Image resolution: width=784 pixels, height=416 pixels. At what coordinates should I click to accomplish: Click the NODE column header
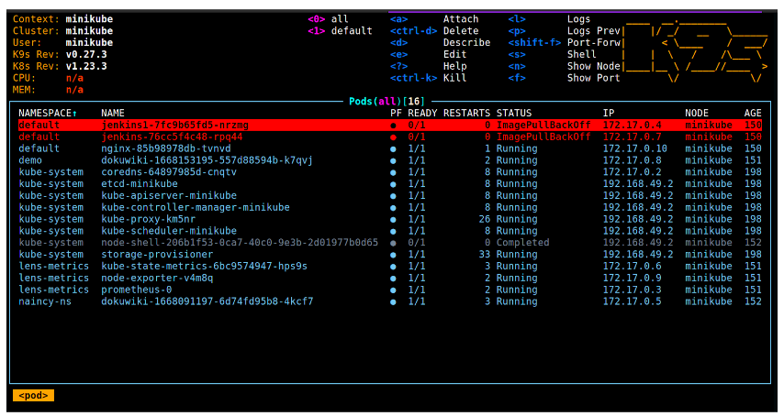(697, 114)
